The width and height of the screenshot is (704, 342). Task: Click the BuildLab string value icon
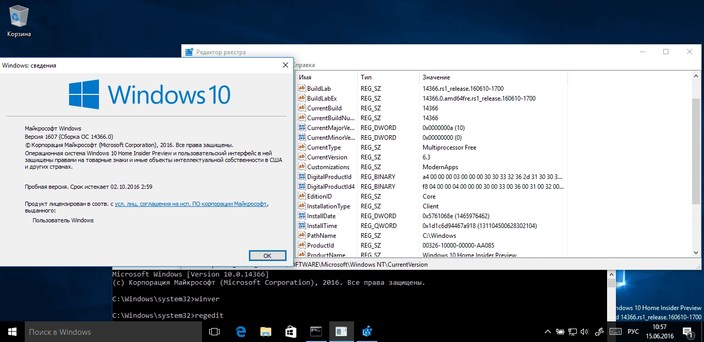pos(302,88)
